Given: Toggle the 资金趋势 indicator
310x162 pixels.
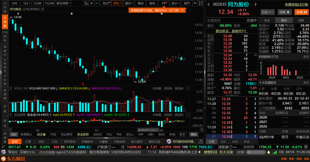Looking at the screenshot, I should pyautogui.click(x=83, y=134).
